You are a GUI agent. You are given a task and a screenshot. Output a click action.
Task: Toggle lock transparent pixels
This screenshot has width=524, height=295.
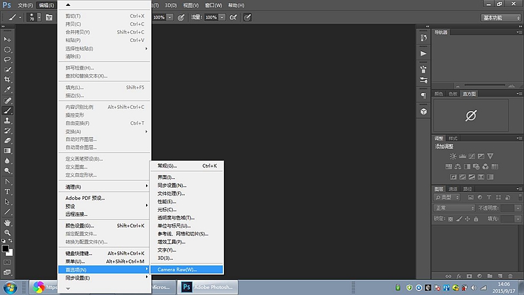point(451,219)
